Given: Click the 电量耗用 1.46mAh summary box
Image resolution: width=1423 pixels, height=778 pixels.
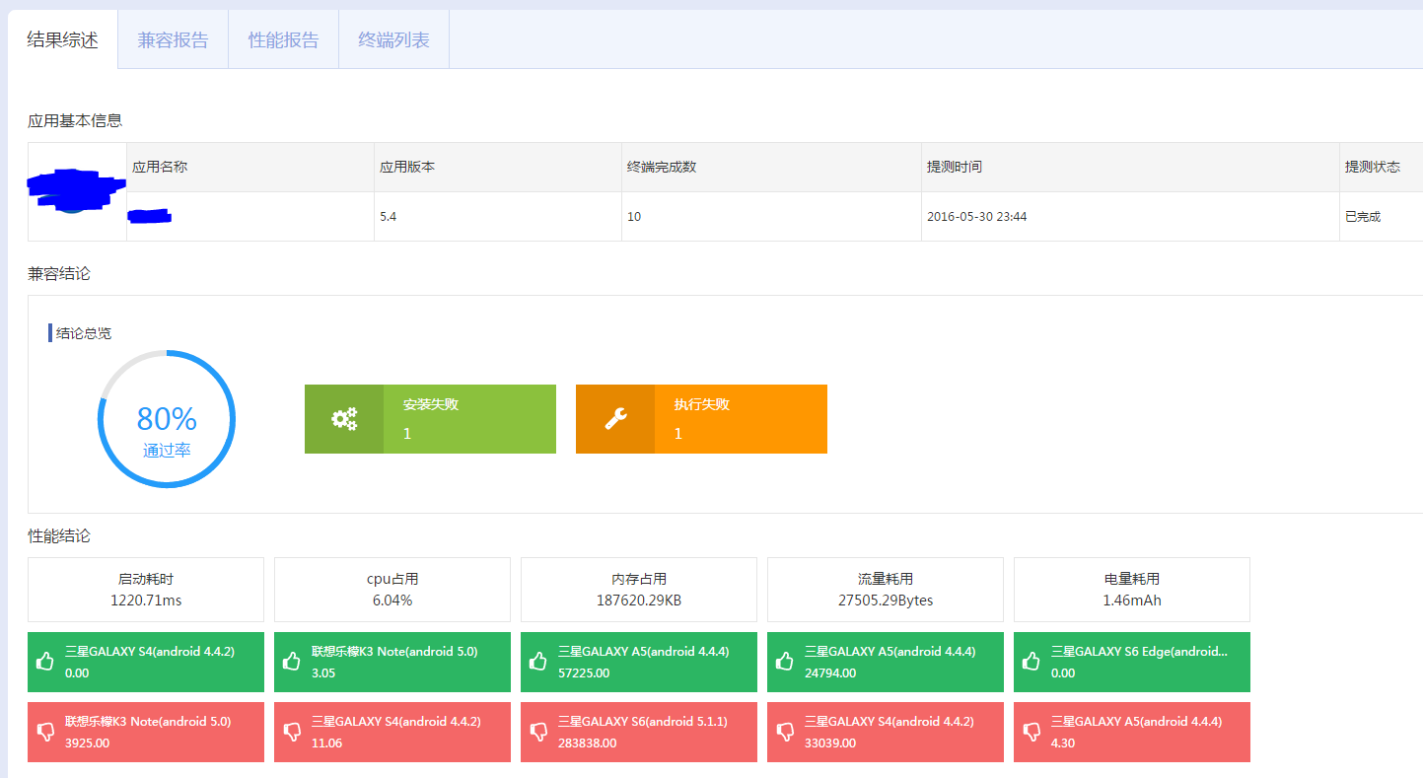Looking at the screenshot, I should [1132, 590].
